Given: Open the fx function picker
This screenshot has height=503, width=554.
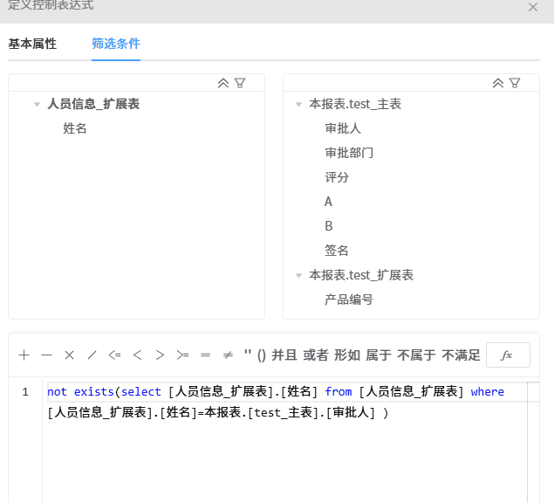Looking at the screenshot, I should point(508,355).
